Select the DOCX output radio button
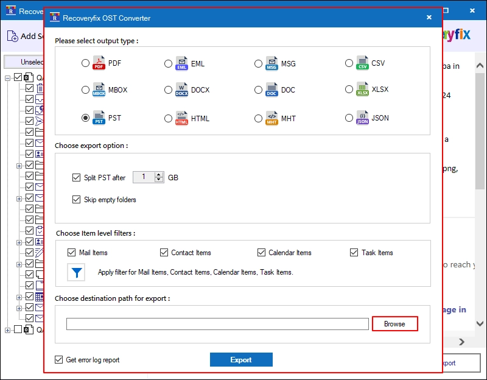Viewport: 487px width, 380px height. point(168,90)
